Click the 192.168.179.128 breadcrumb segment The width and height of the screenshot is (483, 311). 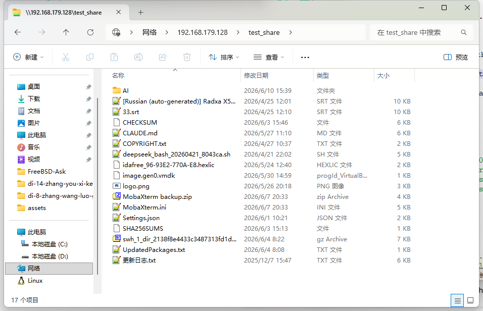[203, 32]
